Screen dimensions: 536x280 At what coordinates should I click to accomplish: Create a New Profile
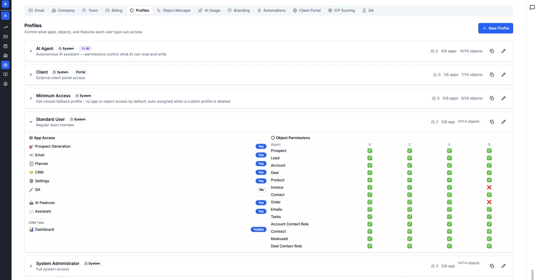[x=495, y=28]
